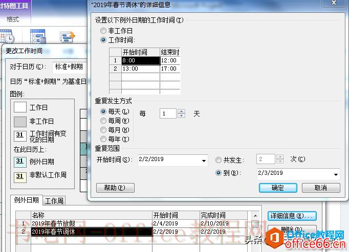
Task: Click the interval value field showing 1
Action: click(x=168, y=113)
